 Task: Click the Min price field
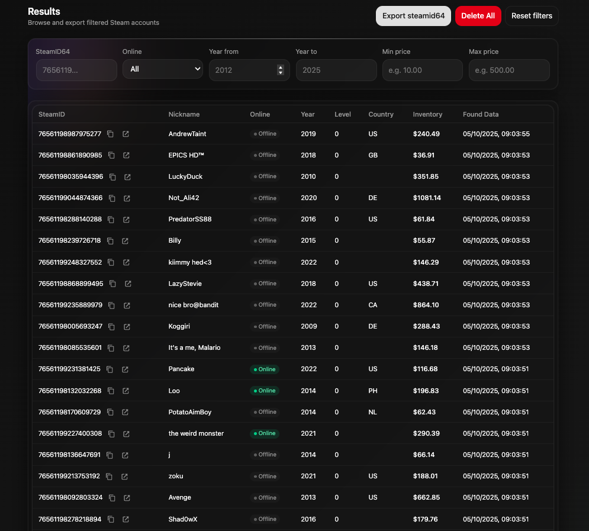click(423, 70)
